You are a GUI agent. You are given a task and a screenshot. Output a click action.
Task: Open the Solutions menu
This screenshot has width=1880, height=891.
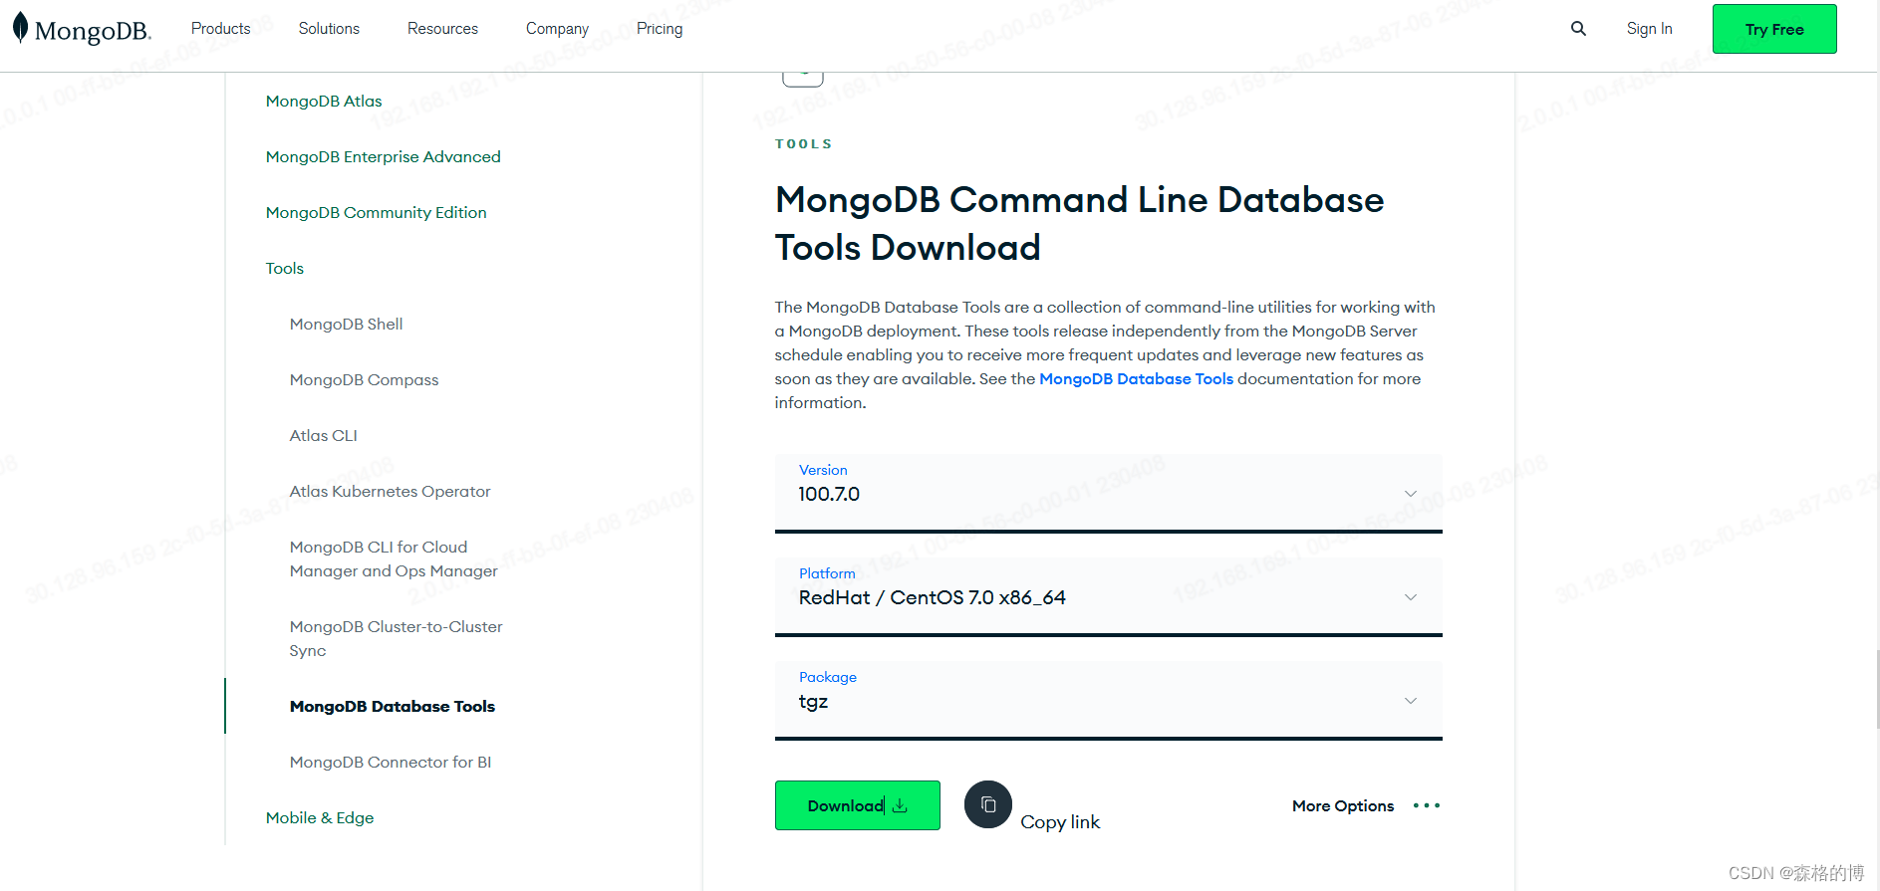tap(329, 29)
